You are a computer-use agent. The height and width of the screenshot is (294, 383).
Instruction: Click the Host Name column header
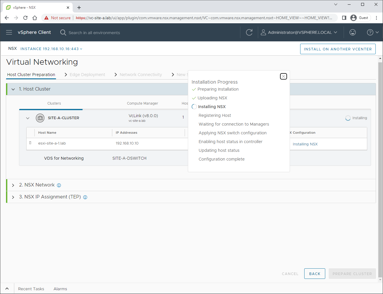point(47,133)
